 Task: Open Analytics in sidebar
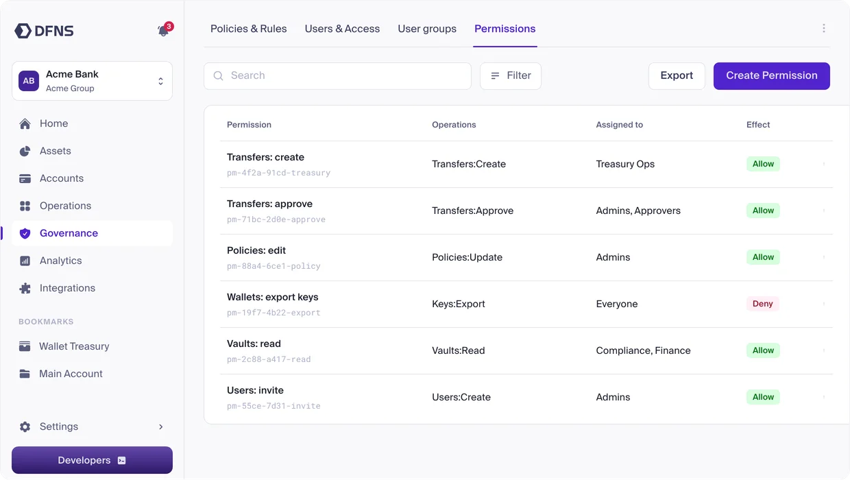click(x=92, y=261)
